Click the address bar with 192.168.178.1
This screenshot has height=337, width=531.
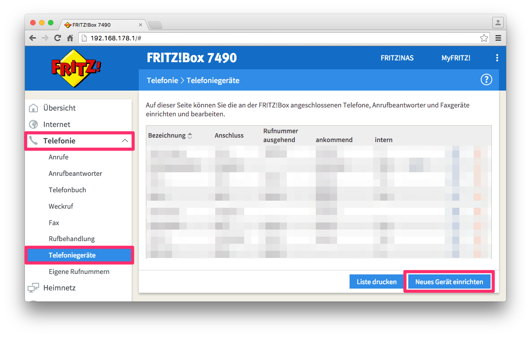(x=285, y=38)
